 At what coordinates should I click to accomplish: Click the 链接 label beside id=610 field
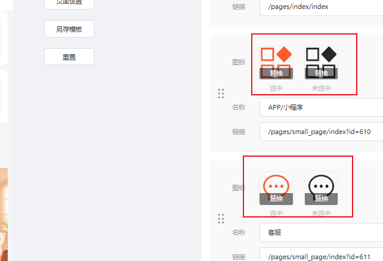(239, 132)
